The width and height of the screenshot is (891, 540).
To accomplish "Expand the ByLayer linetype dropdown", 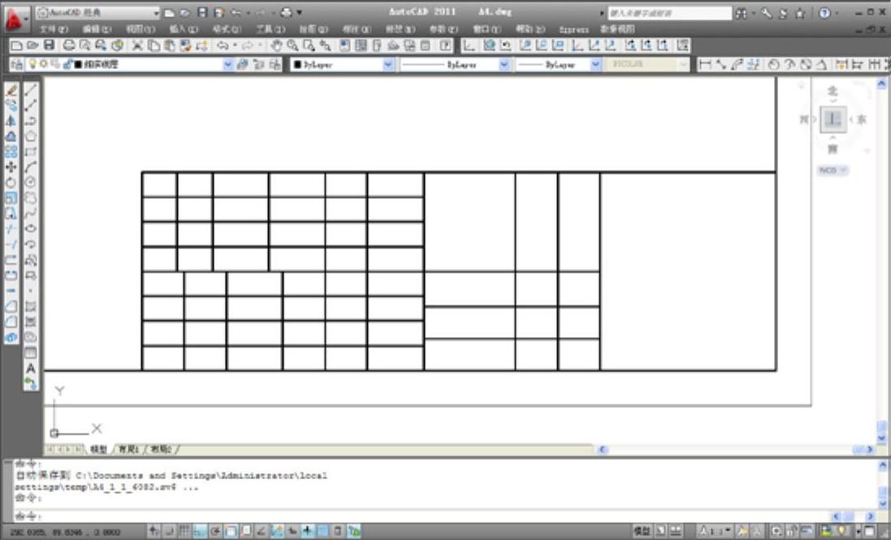I will [x=504, y=64].
